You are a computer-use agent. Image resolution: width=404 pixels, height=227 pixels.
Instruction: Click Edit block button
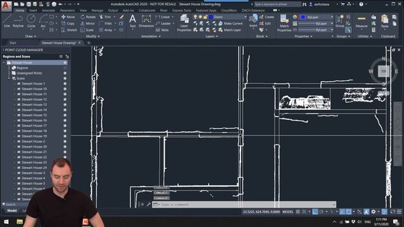click(265, 23)
